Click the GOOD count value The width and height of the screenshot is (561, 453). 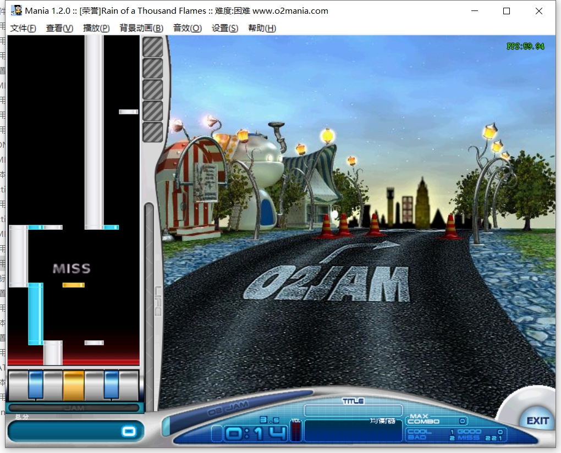tap(500, 432)
